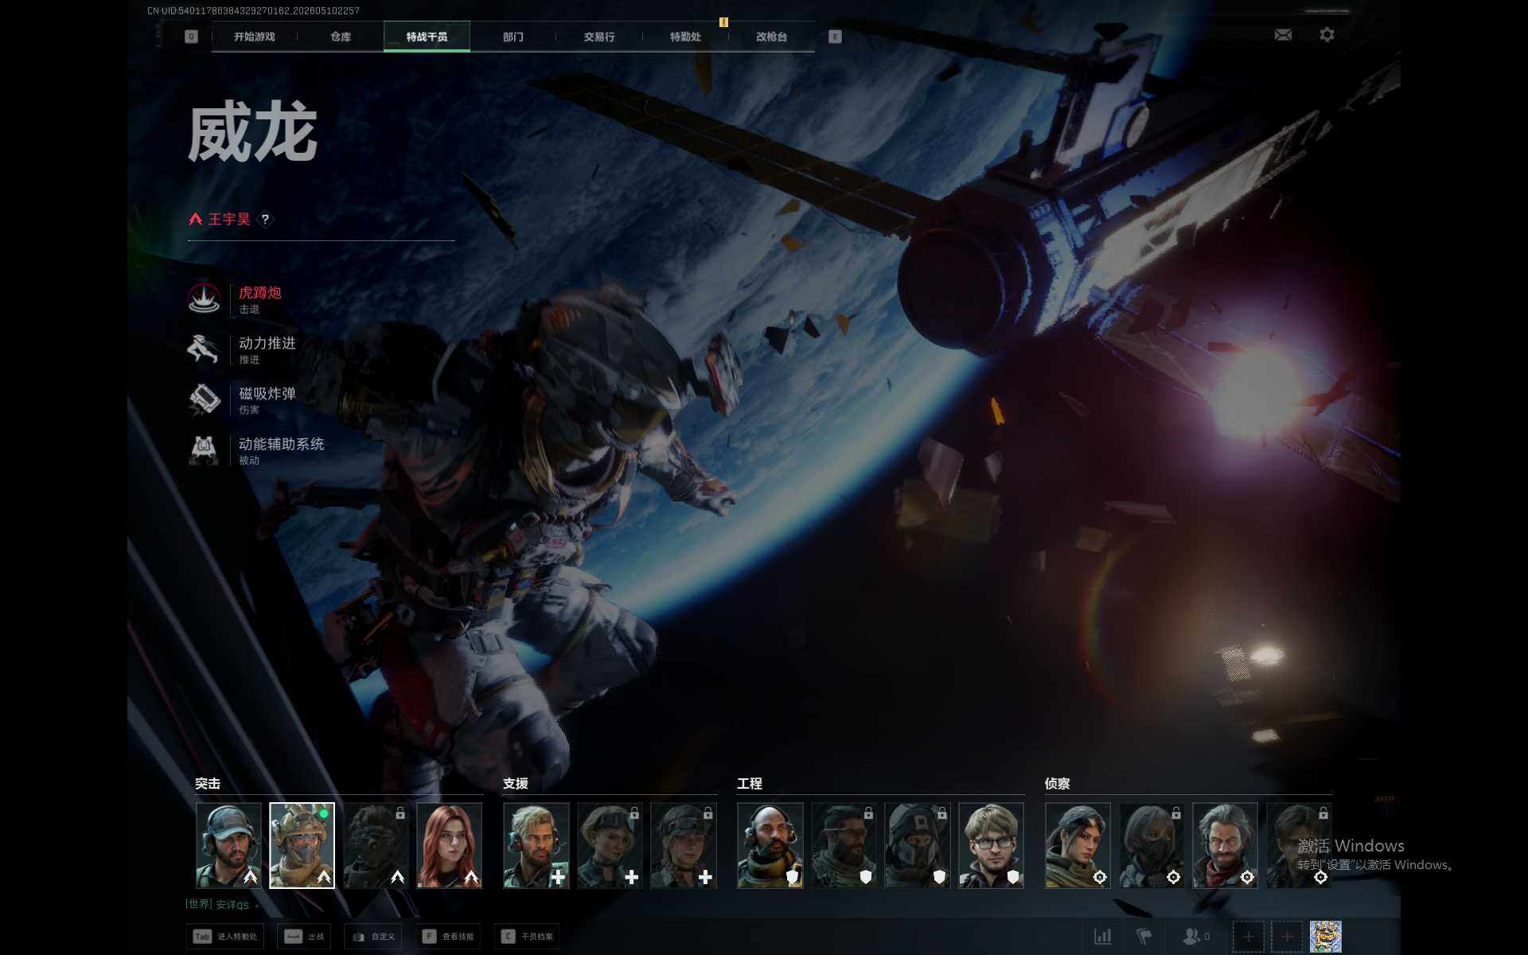Open the 改枪台 tab
Image resolution: width=1528 pixels, height=955 pixels.
pyautogui.click(x=771, y=37)
